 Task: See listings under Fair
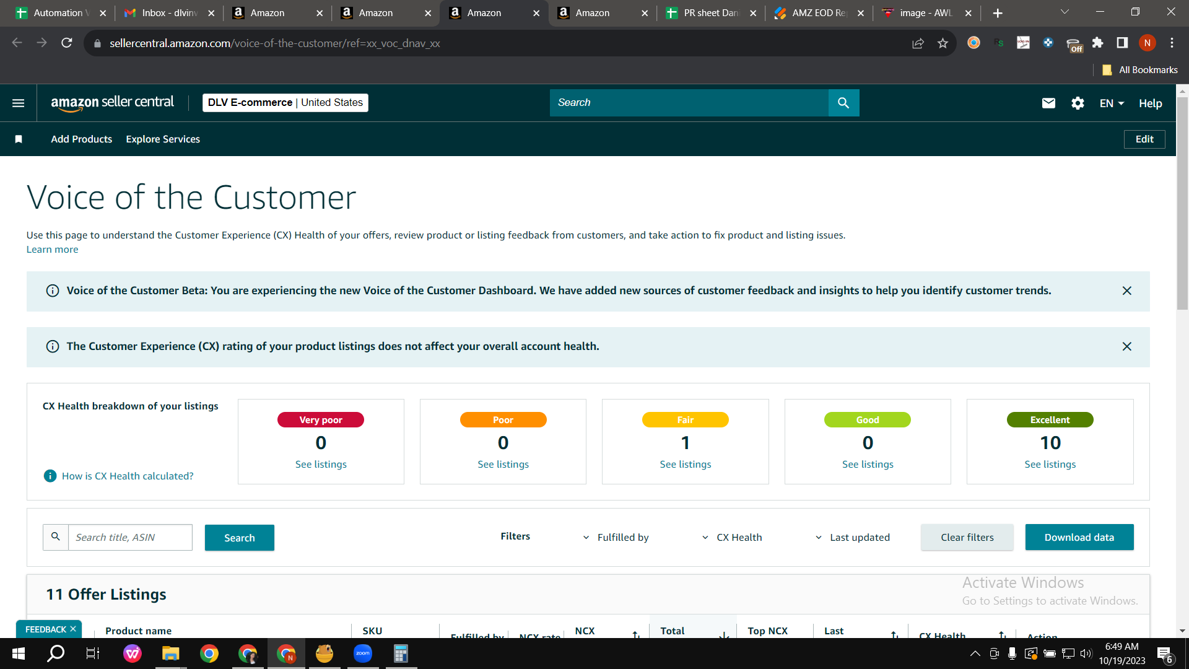point(686,465)
